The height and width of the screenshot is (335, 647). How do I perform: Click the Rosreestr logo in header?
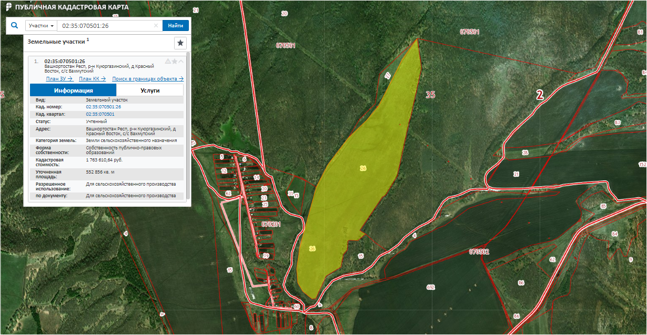(6, 7)
